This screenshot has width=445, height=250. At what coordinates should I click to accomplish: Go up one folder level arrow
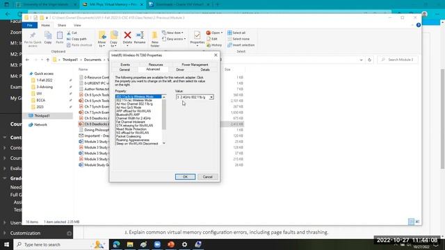tap(48, 60)
